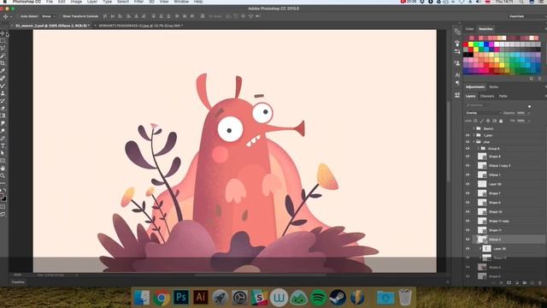The width and height of the screenshot is (547, 308).
Task: Pick the yellow swatch in Swatches panel
Action: 471,44
